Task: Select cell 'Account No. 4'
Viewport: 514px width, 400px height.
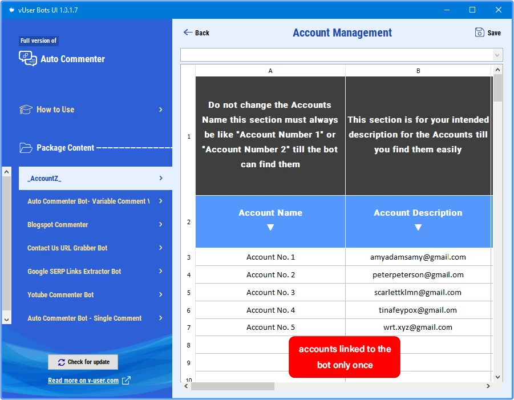Action: [x=270, y=310]
